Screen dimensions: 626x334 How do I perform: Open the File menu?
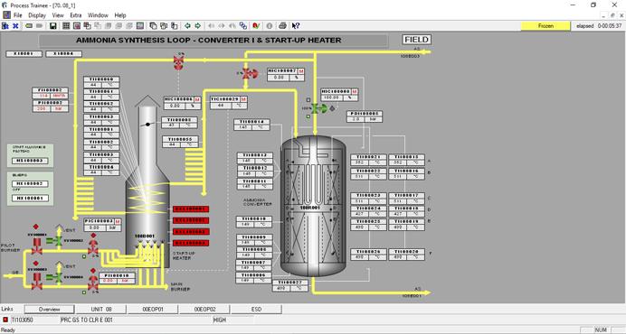(17, 15)
